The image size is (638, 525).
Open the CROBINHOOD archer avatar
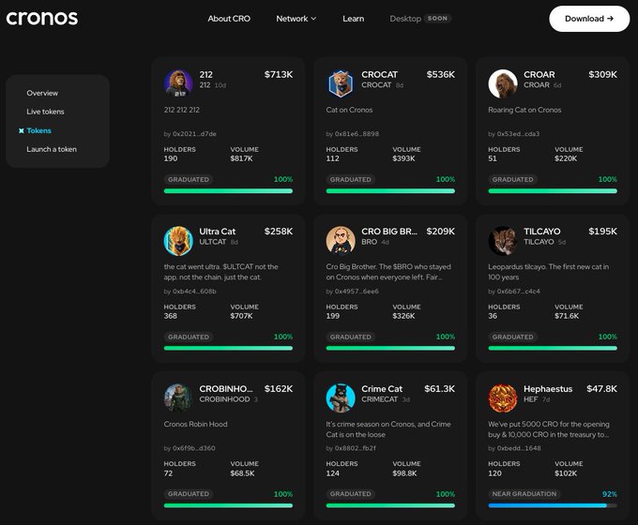(178, 398)
